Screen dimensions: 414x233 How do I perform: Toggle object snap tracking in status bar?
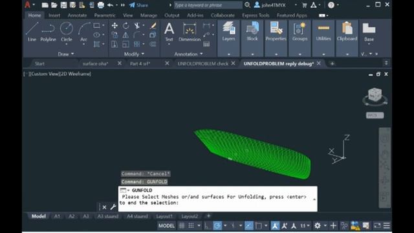(248, 226)
